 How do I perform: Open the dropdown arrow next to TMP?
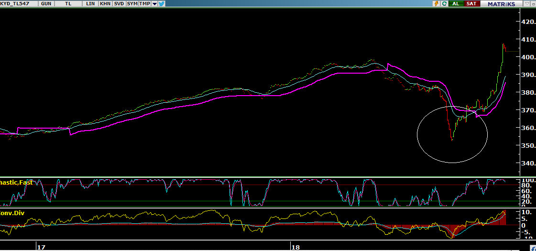click(154, 4)
